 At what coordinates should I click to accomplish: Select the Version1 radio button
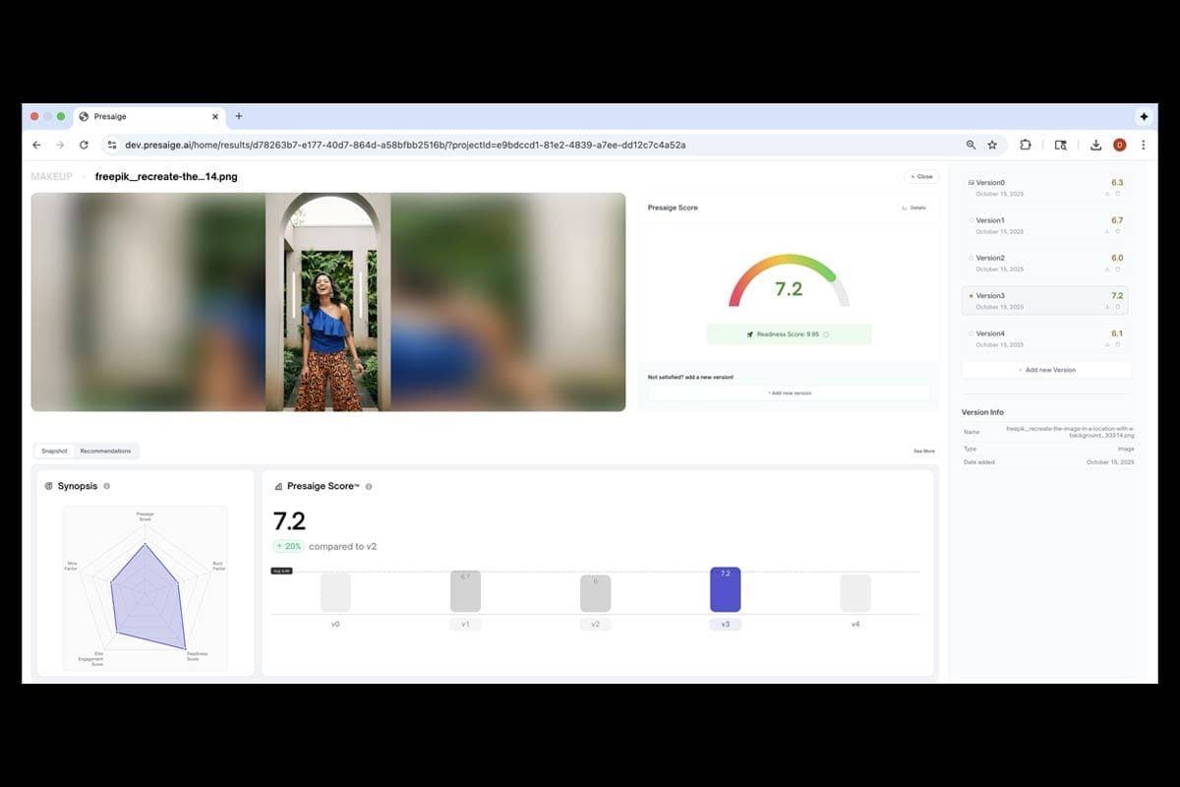(973, 220)
